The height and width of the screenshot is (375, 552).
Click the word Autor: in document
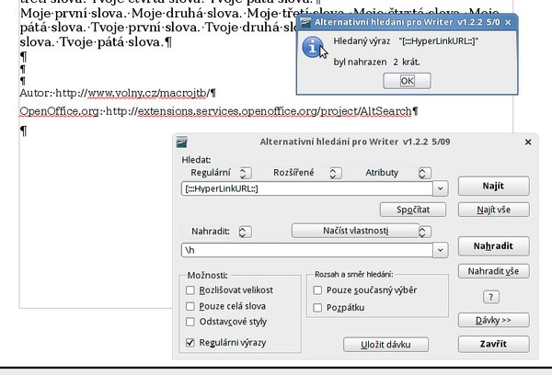36,93
